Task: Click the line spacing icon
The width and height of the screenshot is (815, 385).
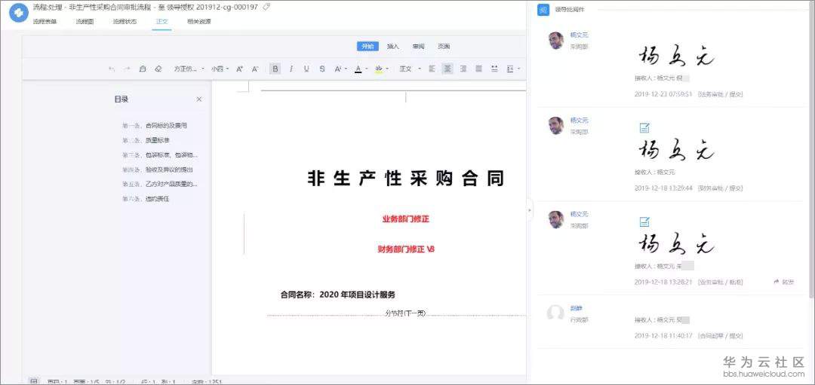Action: click(510, 69)
